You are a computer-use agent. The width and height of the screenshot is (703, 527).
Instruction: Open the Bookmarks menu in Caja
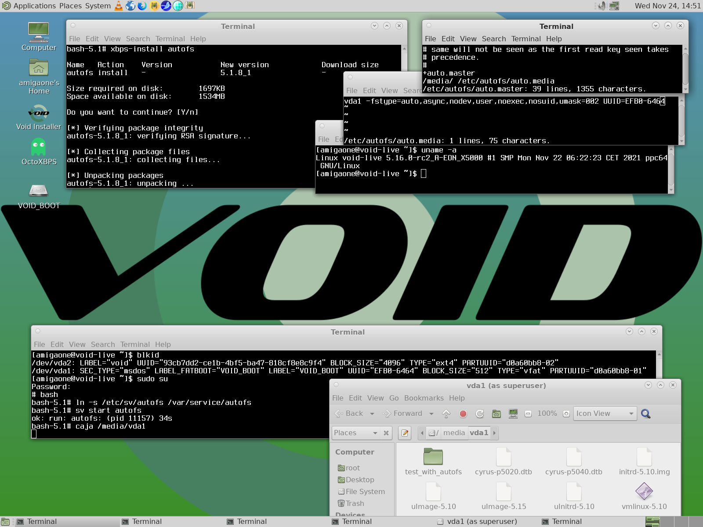(424, 398)
